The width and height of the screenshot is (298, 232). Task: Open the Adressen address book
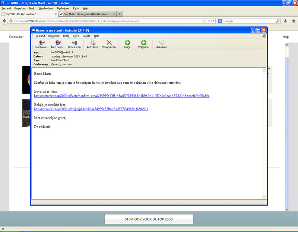(162, 43)
